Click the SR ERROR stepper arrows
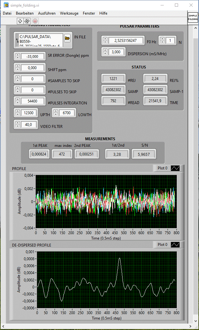The height and width of the screenshot is (330, 199). pos(18,56)
